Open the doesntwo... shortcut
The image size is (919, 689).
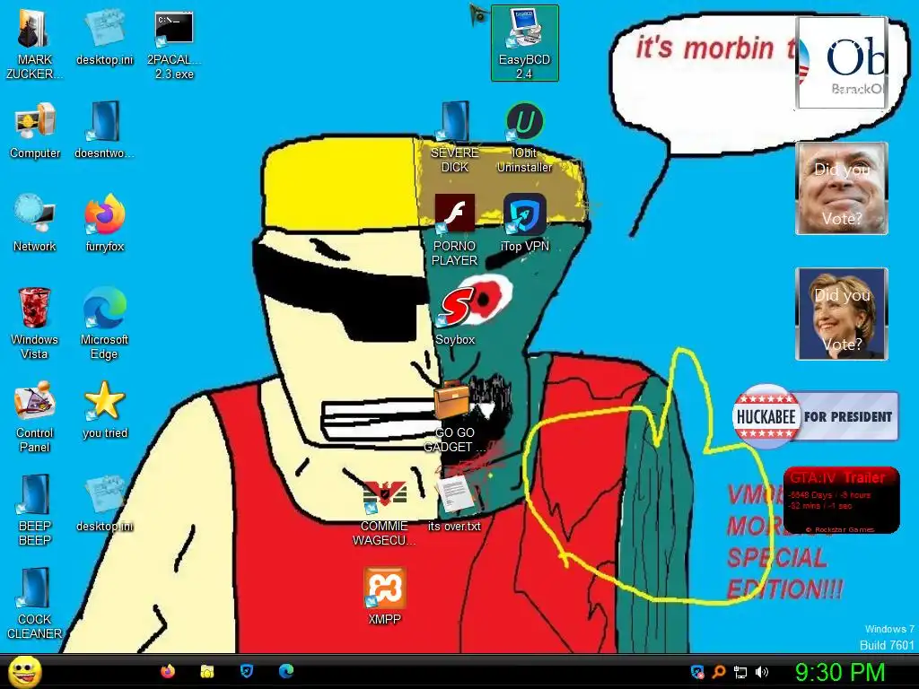(104, 130)
